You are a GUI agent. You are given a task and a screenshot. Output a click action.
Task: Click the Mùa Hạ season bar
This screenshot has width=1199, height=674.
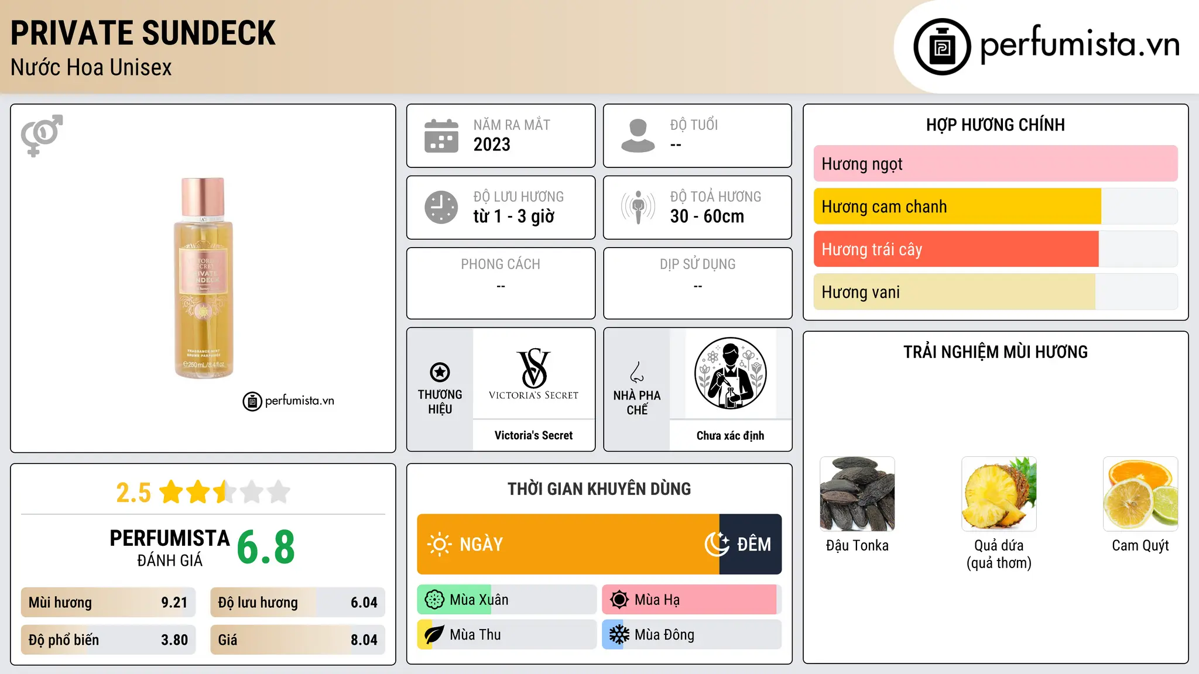[691, 600]
